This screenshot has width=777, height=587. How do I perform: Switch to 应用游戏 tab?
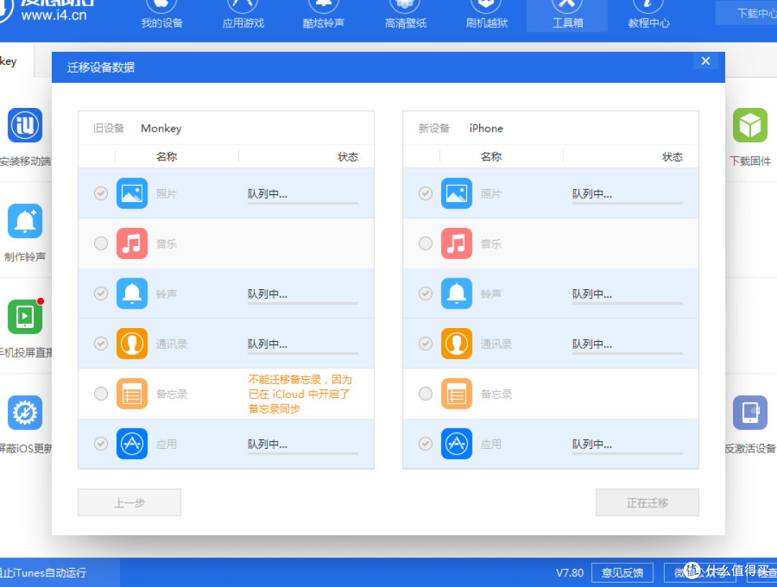pos(243,15)
